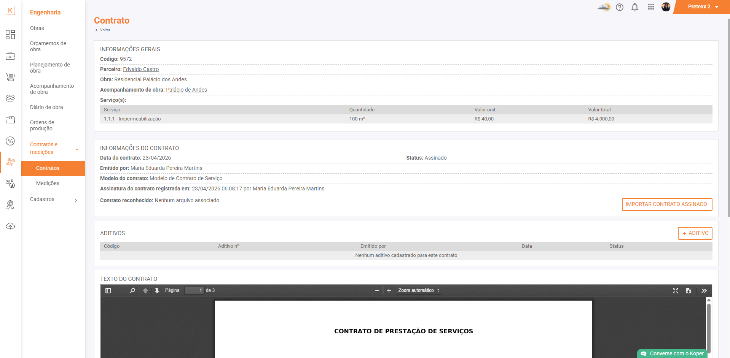The height and width of the screenshot is (358, 730).
Task: Open Planejamento de obra menu item
Action: pyautogui.click(x=50, y=68)
